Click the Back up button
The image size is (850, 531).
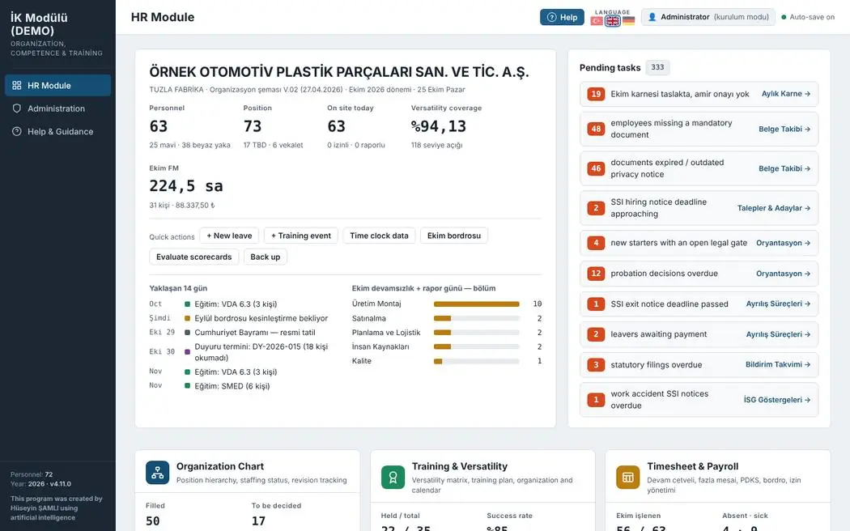click(265, 257)
